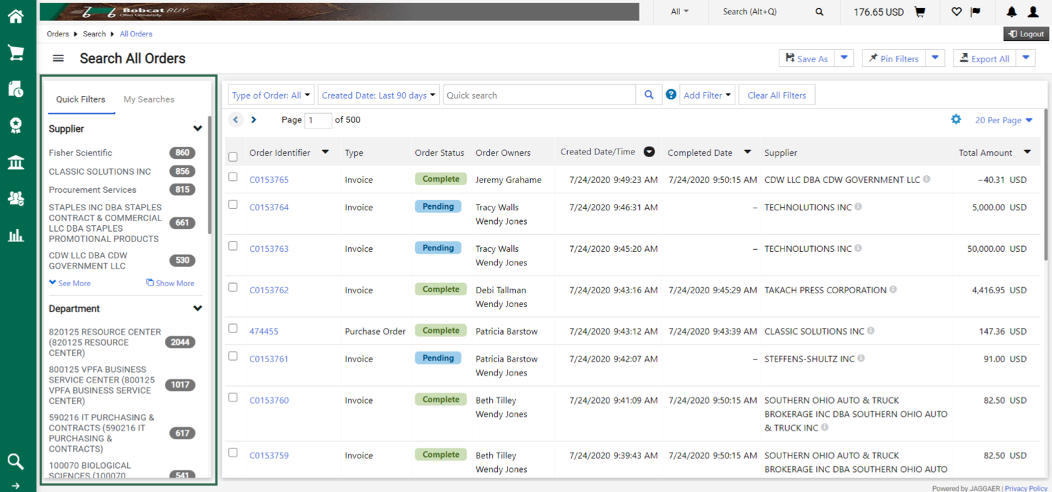
Task: Click the blue help question mark icon
Action: (x=671, y=95)
